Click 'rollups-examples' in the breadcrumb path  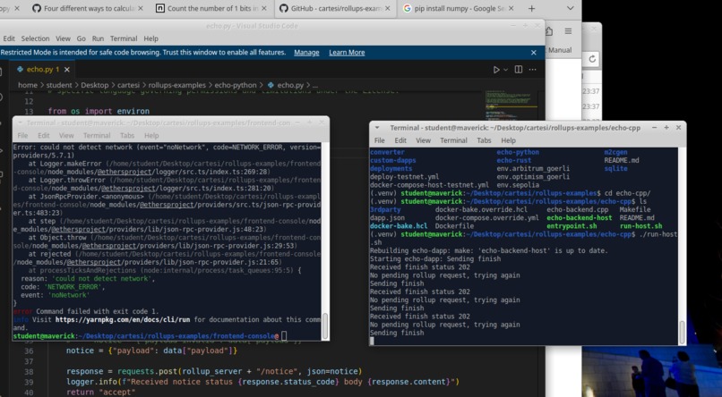176,85
